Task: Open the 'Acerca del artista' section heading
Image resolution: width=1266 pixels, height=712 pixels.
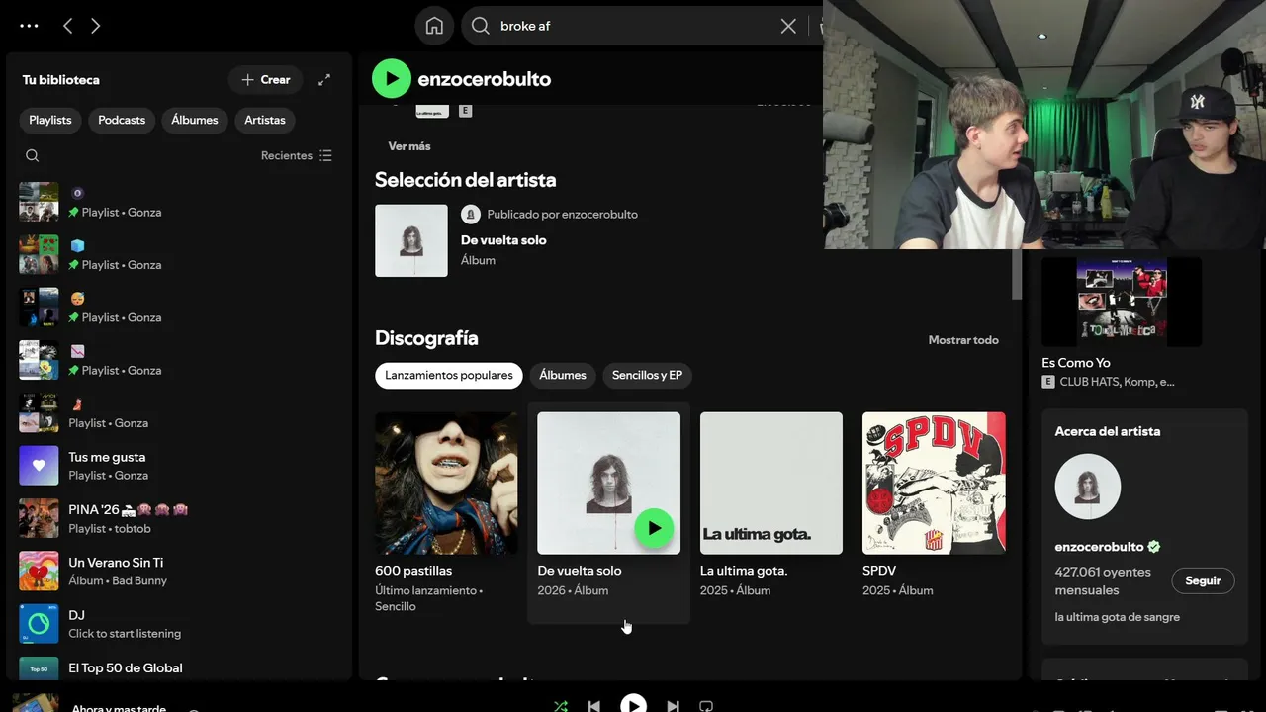Action: point(1108,431)
